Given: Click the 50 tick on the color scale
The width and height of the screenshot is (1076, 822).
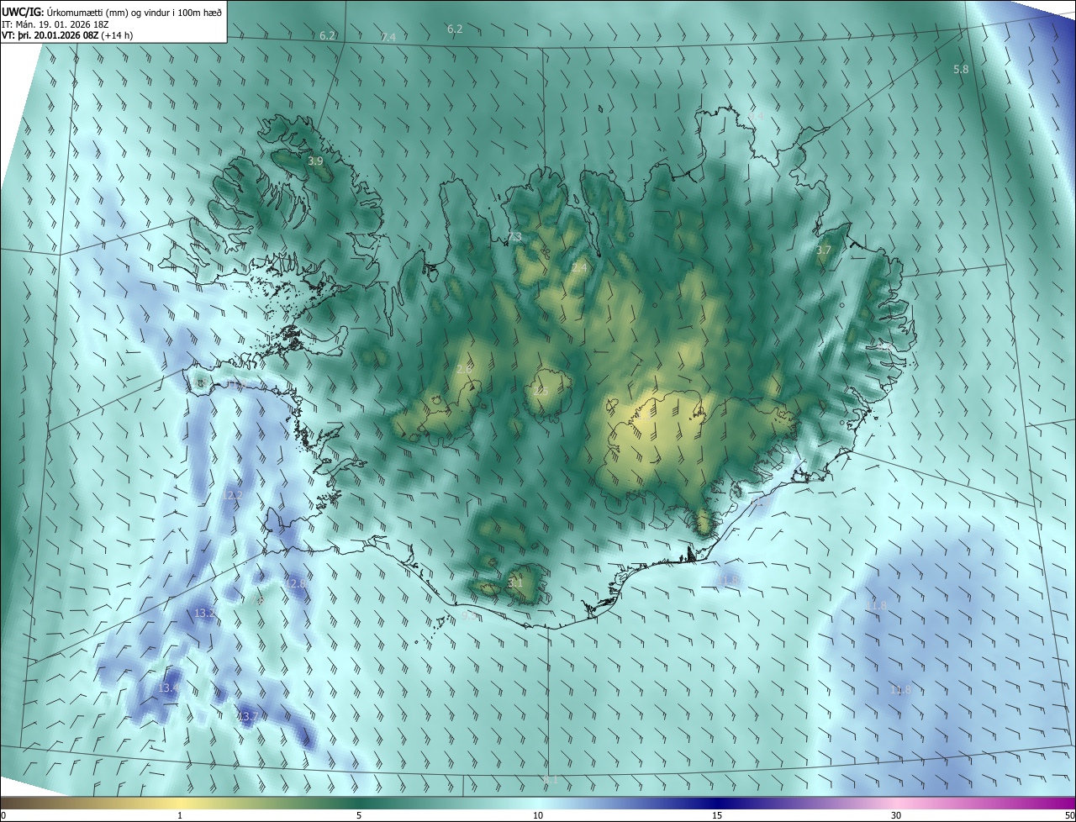Looking at the screenshot, I should pos(1069,816).
